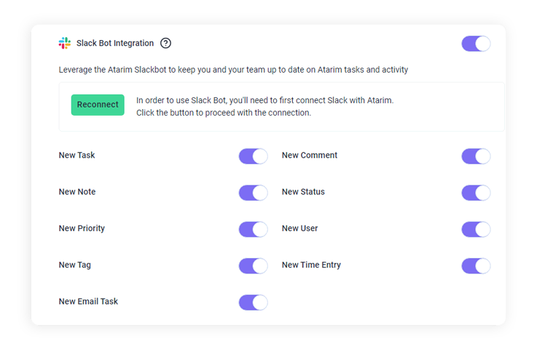Image resolution: width=537 pixels, height=349 pixels.
Task: Select the New Comment label
Action: tap(310, 155)
